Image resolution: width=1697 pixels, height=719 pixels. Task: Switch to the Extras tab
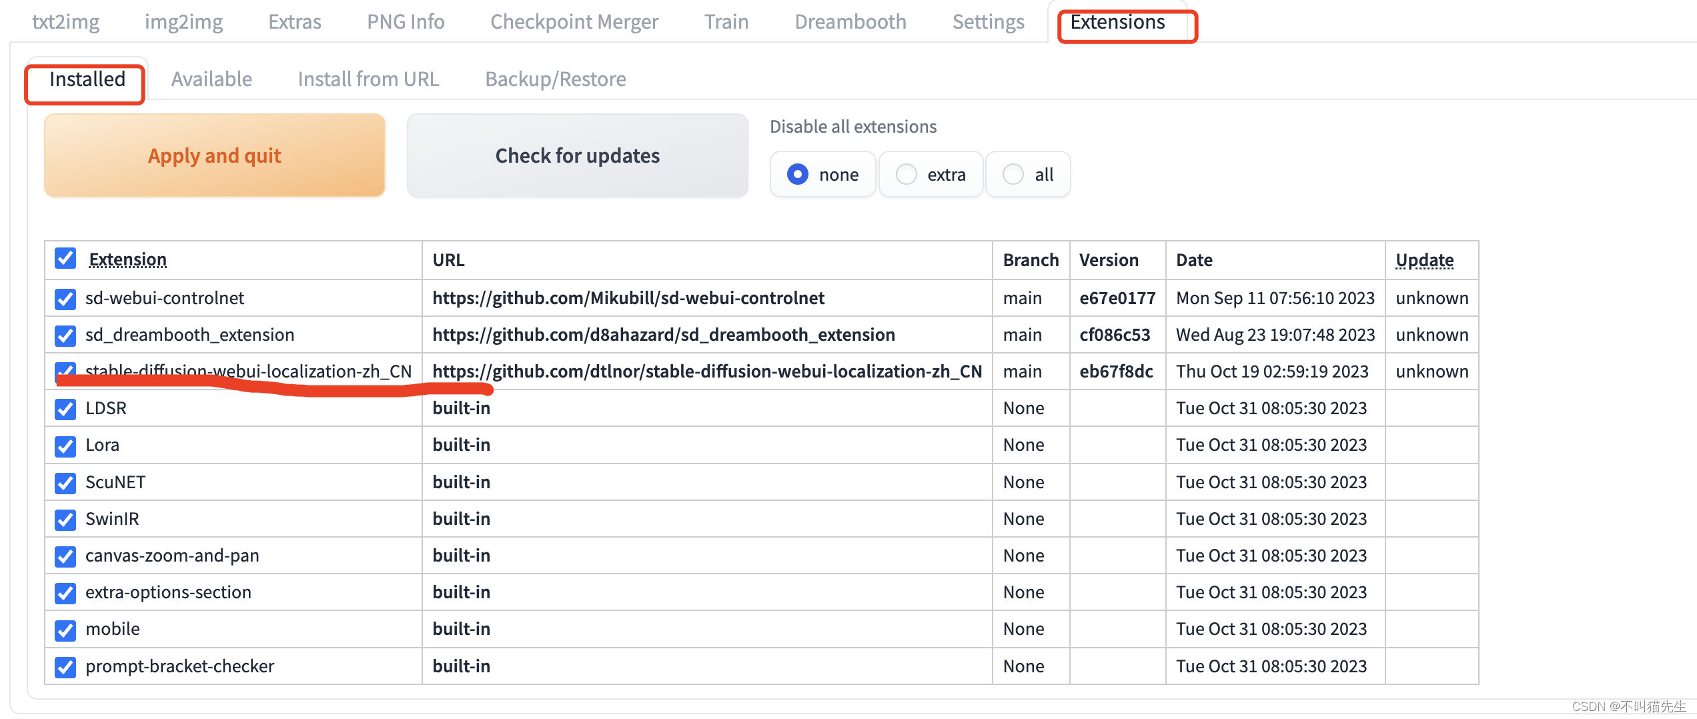pyautogui.click(x=294, y=22)
